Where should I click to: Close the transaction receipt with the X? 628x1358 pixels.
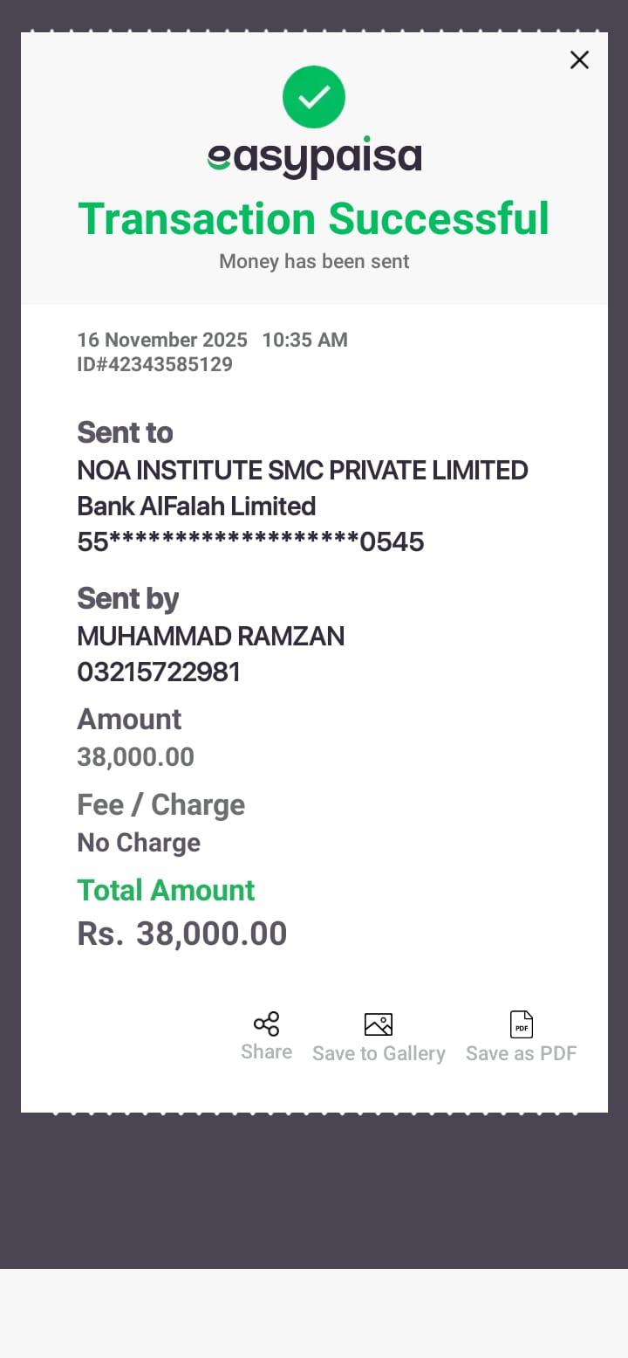579,60
